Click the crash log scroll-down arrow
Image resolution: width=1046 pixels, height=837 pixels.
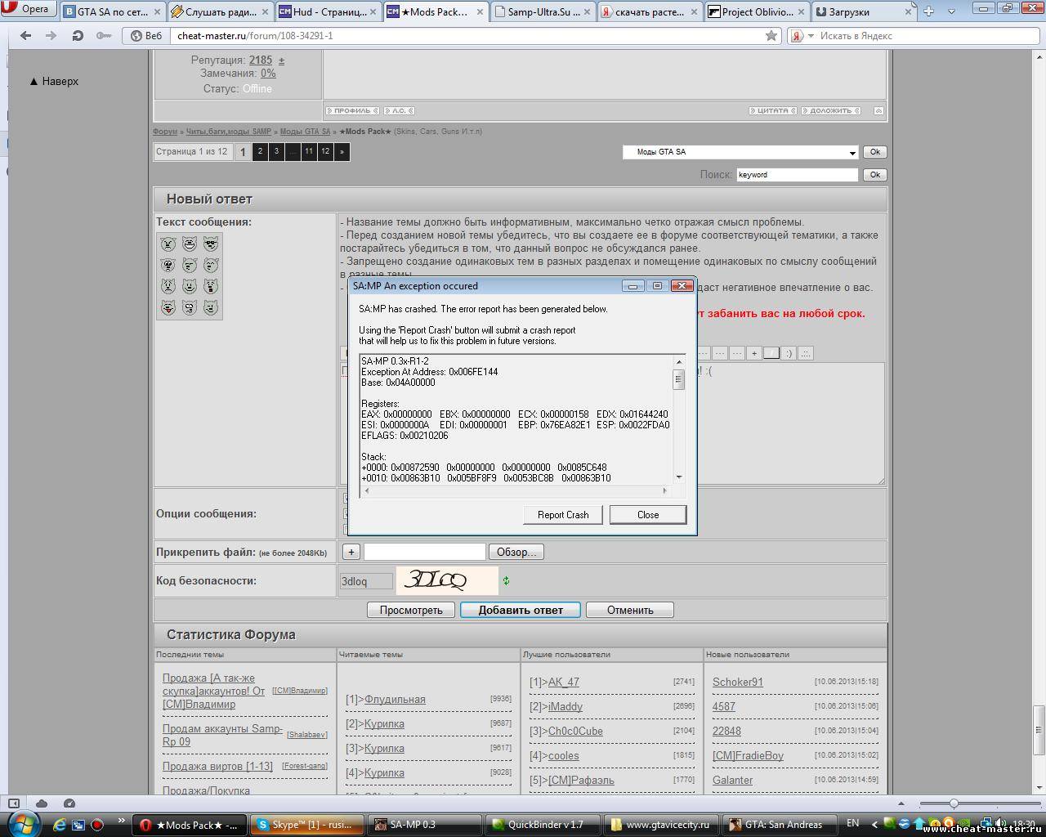pyautogui.click(x=679, y=477)
